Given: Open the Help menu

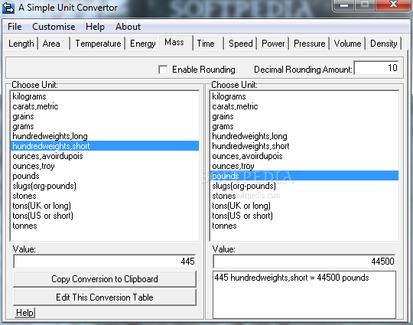Looking at the screenshot, I should [95, 27].
